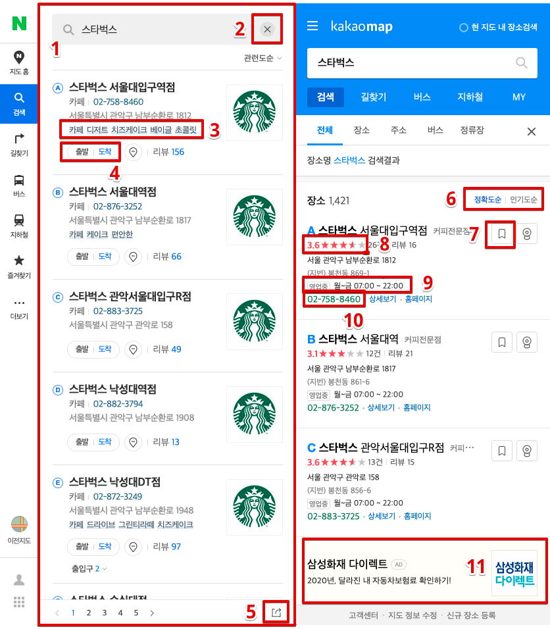
Task: Click map pin icon for 스타벅스 서울대역점
Action: pyautogui.click(x=133, y=257)
